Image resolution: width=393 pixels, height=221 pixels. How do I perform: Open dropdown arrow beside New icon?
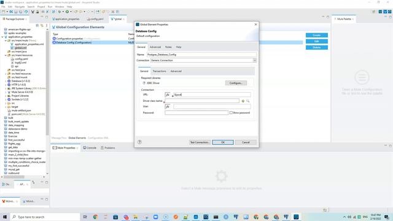(x=7, y=12)
